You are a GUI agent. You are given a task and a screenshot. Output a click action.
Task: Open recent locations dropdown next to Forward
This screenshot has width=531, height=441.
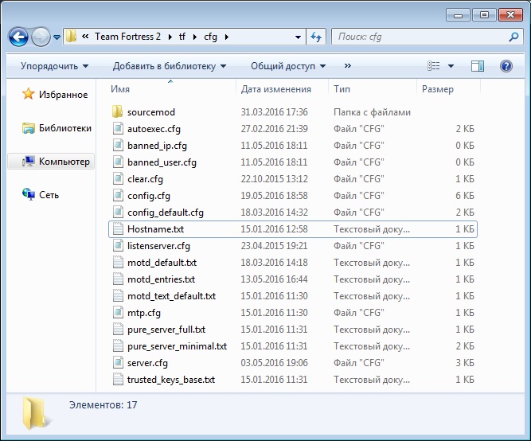click(x=57, y=37)
